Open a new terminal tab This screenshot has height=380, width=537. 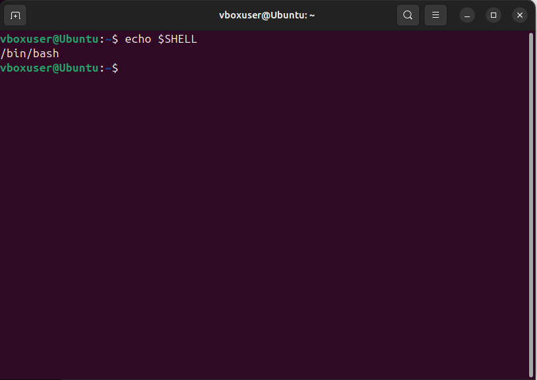16,15
